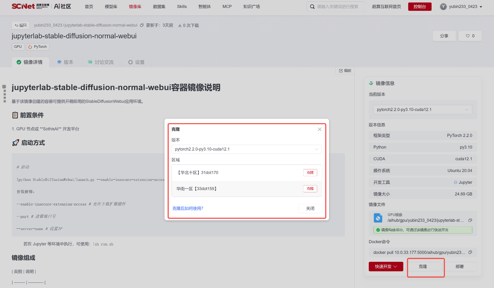The height and width of the screenshot is (288, 494).
Task: Click the 镜像组成 heading
Action: 23,258
